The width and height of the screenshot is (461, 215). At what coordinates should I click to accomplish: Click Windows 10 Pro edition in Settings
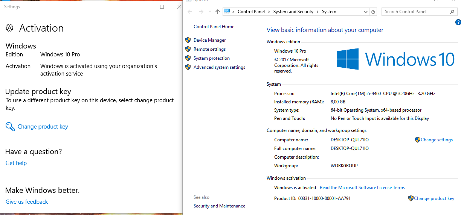click(x=60, y=55)
